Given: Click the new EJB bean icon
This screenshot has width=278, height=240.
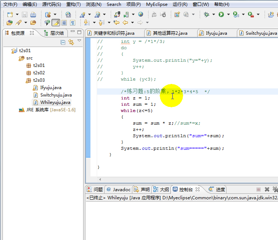Looking at the screenshot, I should pos(48,14).
